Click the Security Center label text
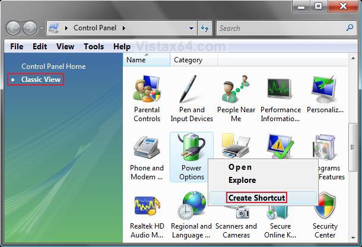Image resolution: width=362 pixels, height=247 pixels. [x=325, y=230]
